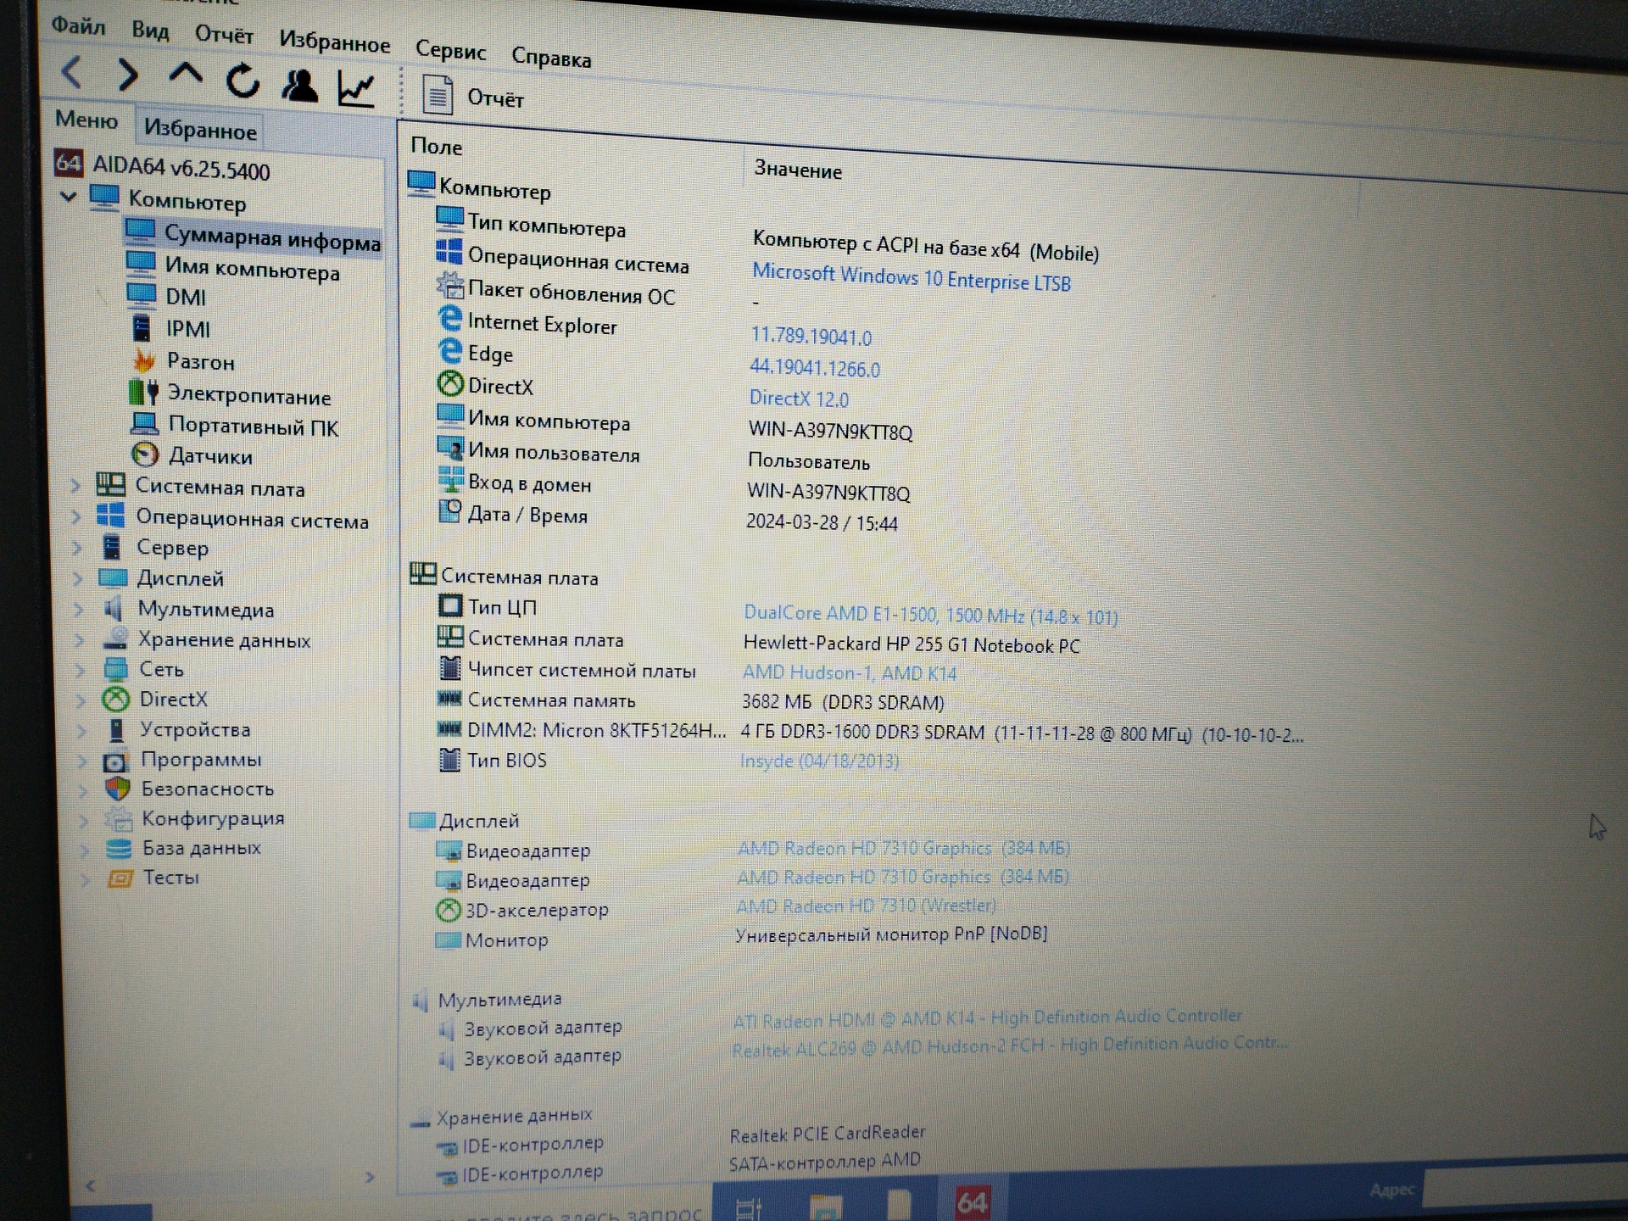Viewport: 1628px width, 1221px height.
Task: Click the Датчики gauge icon
Action: pos(145,454)
